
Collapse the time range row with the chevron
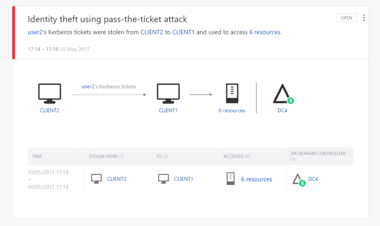pyautogui.click(x=30, y=179)
